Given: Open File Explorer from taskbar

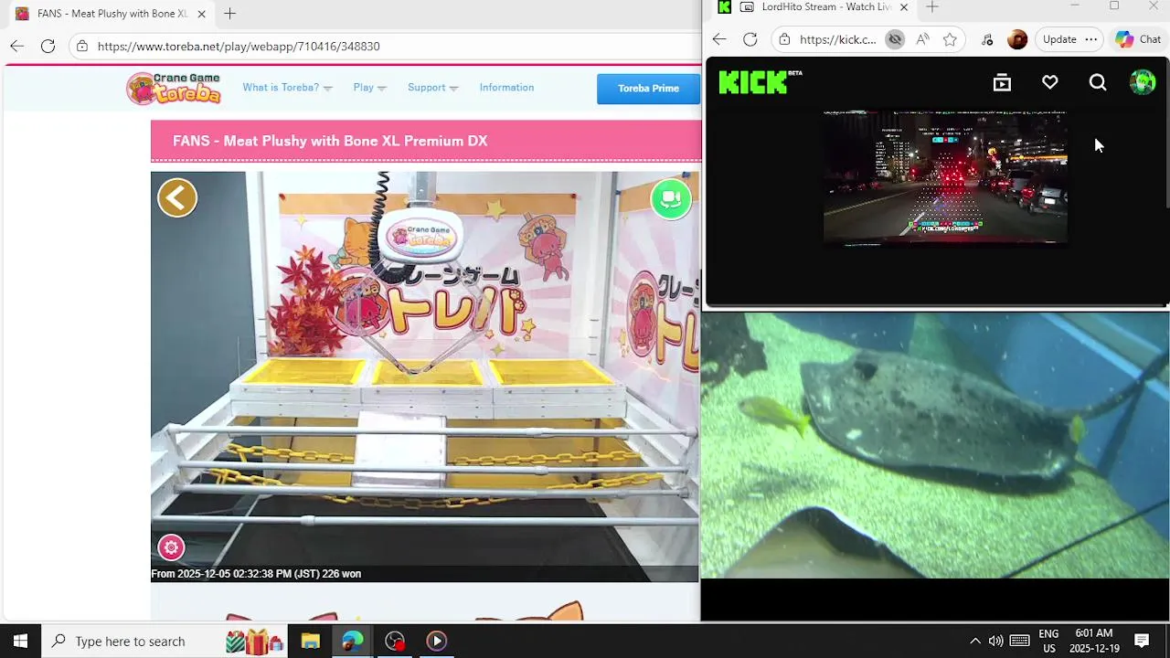Looking at the screenshot, I should [310, 641].
